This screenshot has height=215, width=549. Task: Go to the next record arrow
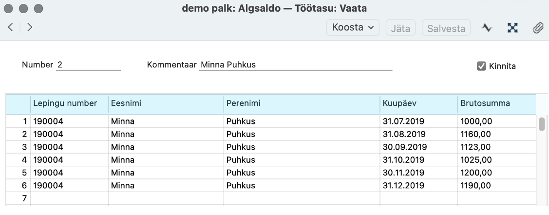point(30,27)
